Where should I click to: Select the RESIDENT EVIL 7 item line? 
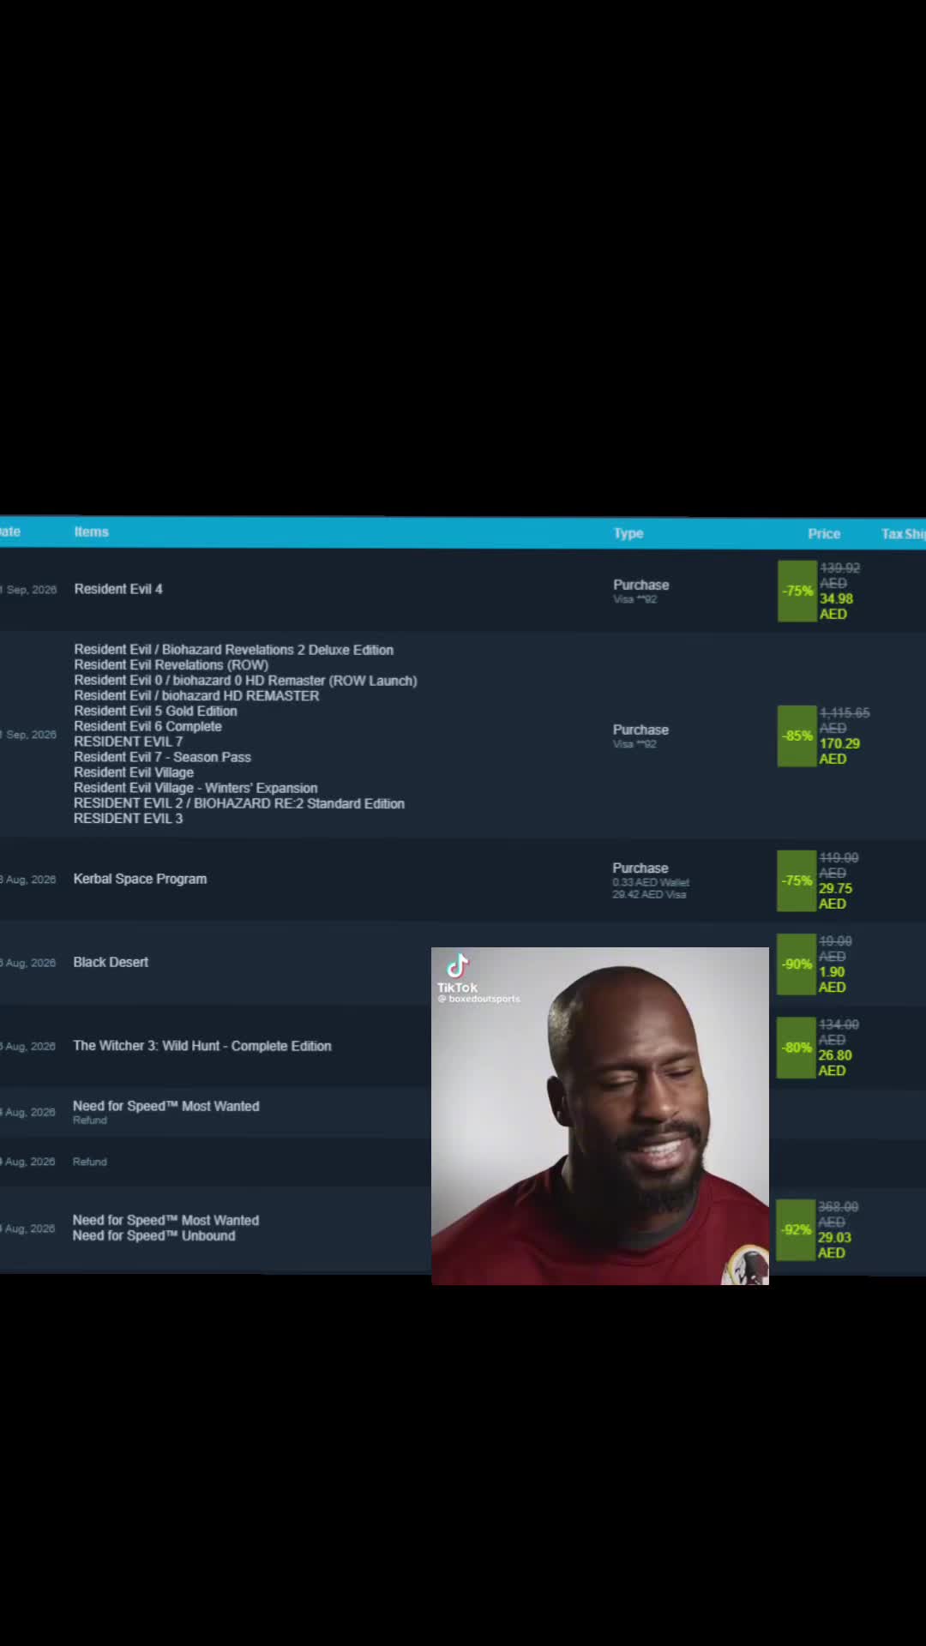(x=128, y=742)
